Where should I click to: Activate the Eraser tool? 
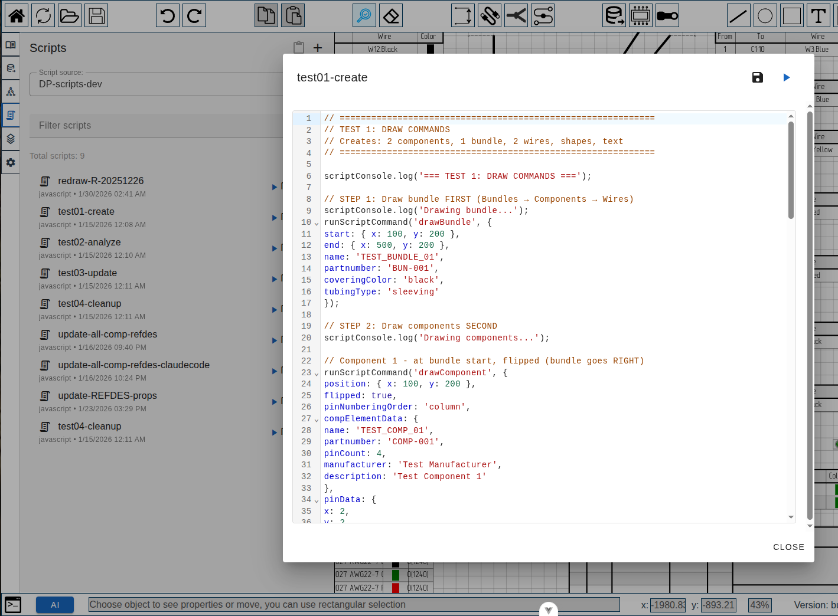[390, 15]
